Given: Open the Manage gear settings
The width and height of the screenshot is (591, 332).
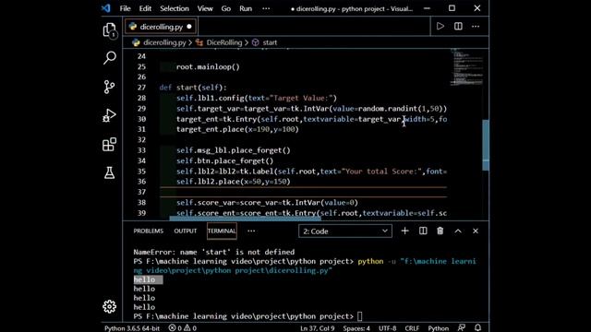Looking at the screenshot, I should [x=109, y=306].
